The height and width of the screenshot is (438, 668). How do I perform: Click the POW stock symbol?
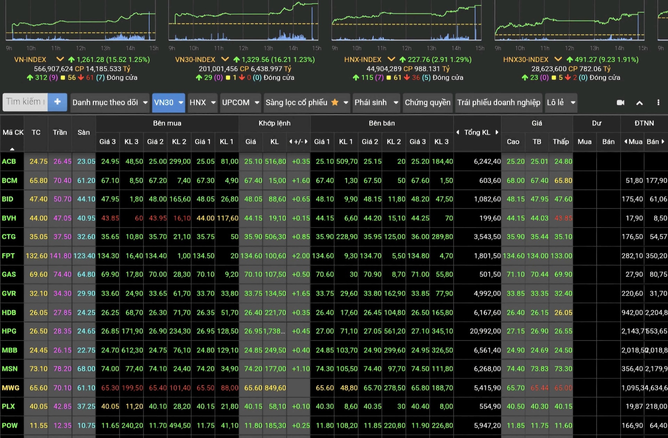(x=10, y=425)
